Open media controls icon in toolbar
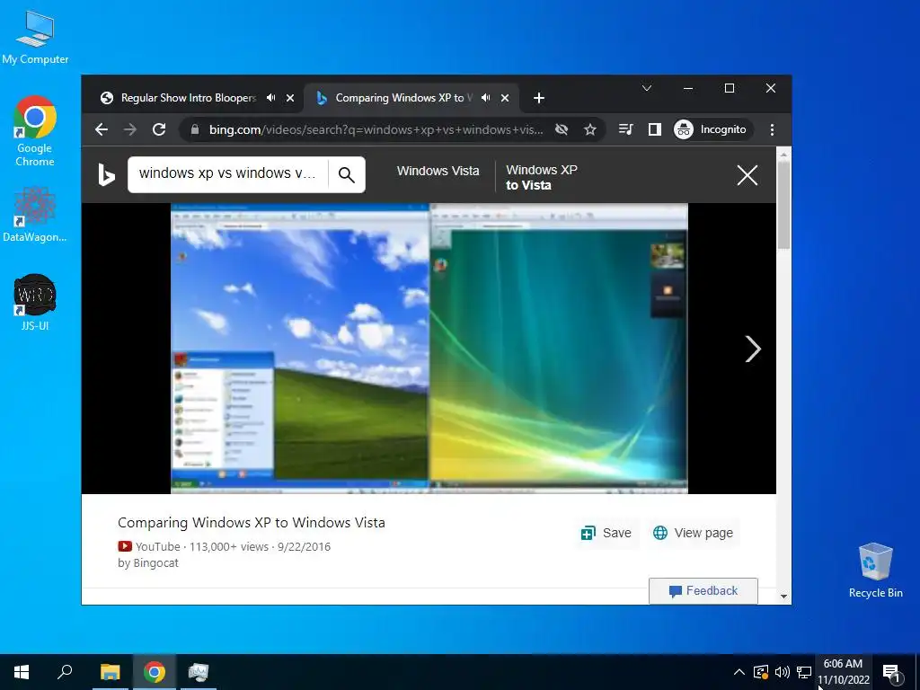The width and height of the screenshot is (920, 690). pyautogui.click(x=625, y=129)
